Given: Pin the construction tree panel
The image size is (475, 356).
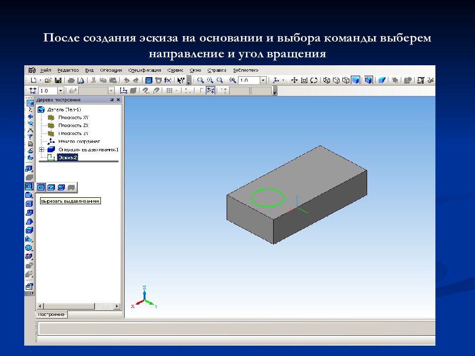Looking at the screenshot, I should pyautogui.click(x=112, y=99).
